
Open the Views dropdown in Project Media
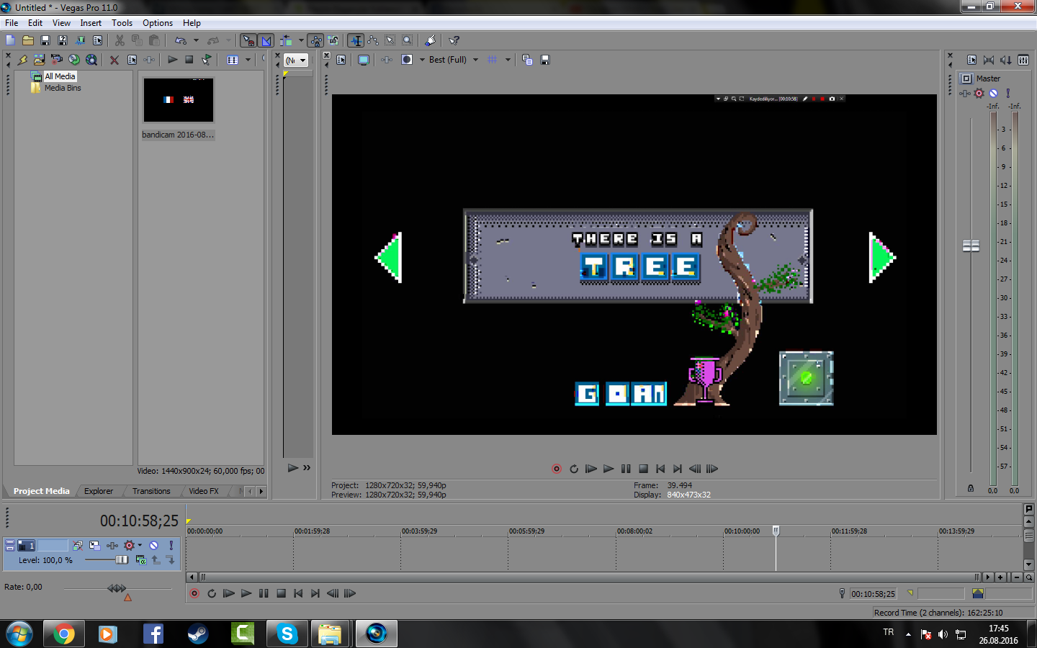tap(248, 60)
